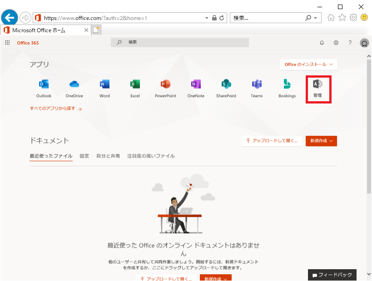The width and height of the screenshot is (372, 281).
Task: Show notifications via the bell icon
Action: tap(322, 43)
